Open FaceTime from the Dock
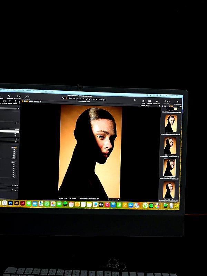Screen dimensions: 207x276 (59, 204)
